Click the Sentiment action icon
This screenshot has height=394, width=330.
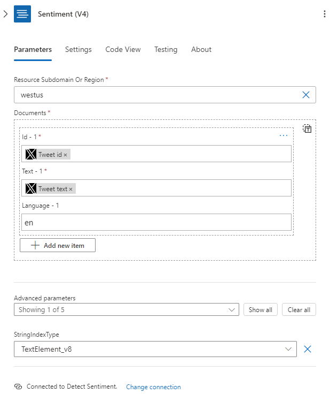[22, 14]
